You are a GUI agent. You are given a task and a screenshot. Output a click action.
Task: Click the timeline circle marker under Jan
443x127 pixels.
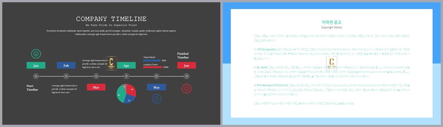(36, 76)
